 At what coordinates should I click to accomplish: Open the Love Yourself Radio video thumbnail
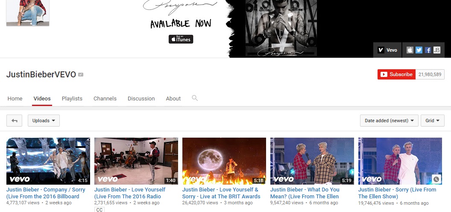136,161
